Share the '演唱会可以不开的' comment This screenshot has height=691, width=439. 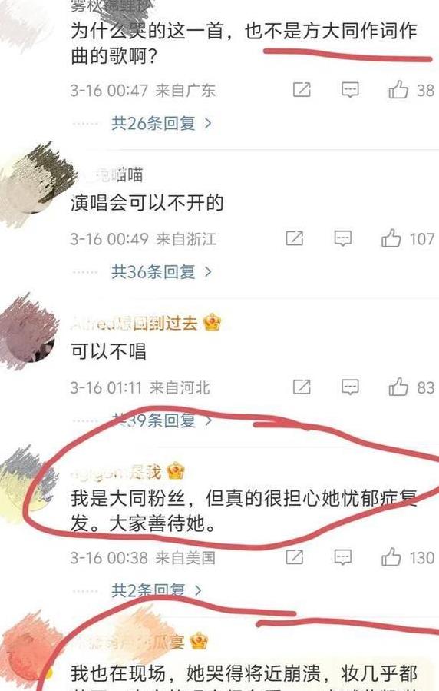pyautogui.click(x=294, y=238)
